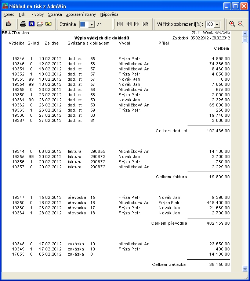Click the amount 2 229,90
250x281 pixels.
[x=221, y=167]
